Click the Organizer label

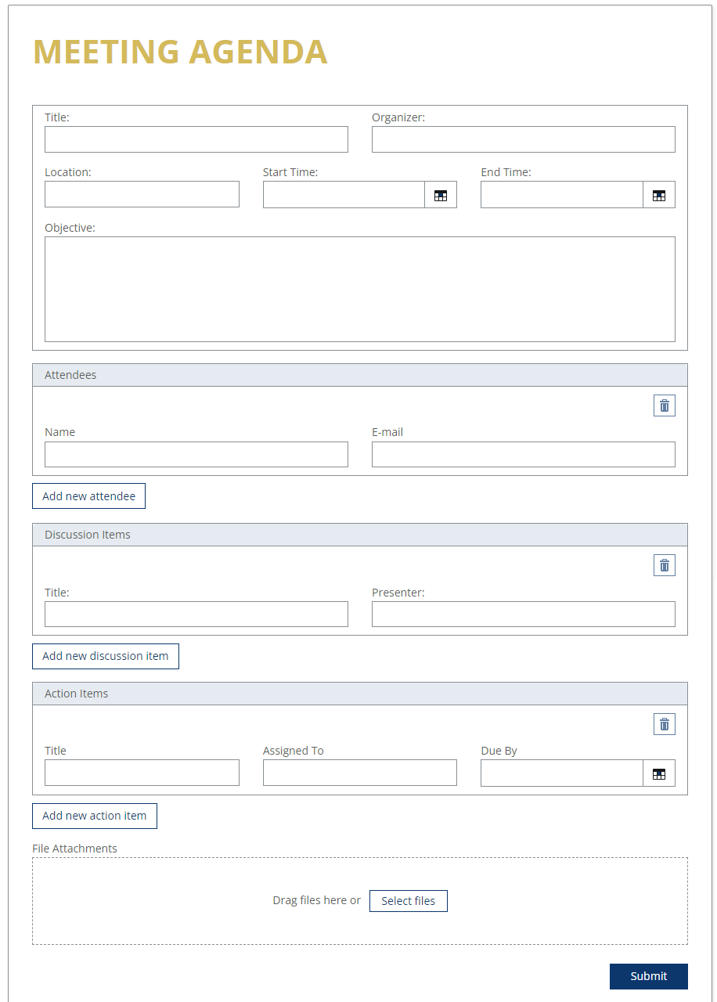[x=398, y=117]
